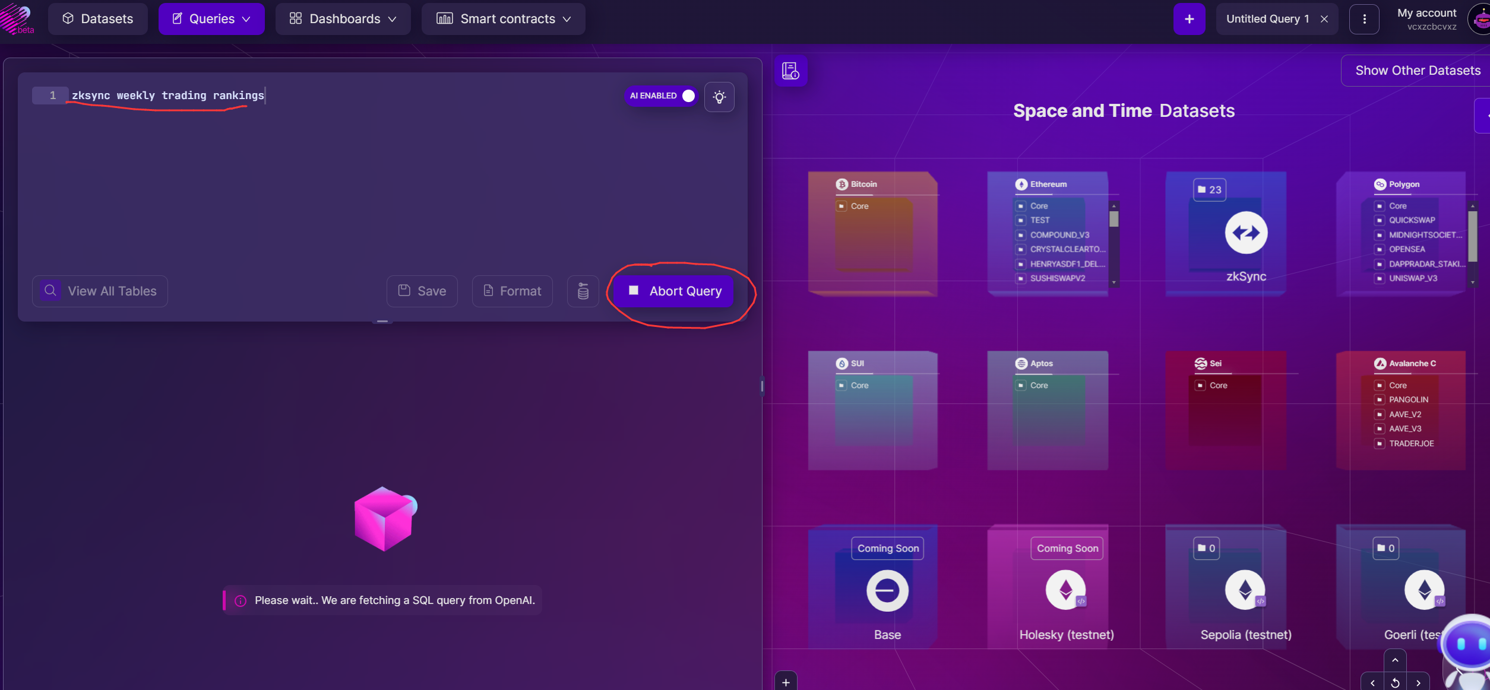Click the lightbulb suggestions icon
The width and height of the screenshot is (1490, 690).
coord(719,97)
